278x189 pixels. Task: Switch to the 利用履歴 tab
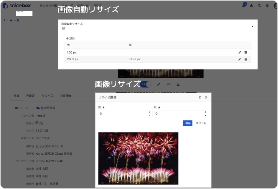pos(66,96)
